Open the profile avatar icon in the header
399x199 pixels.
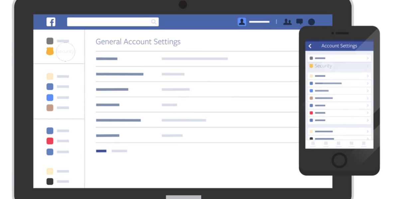coord(242,22)
